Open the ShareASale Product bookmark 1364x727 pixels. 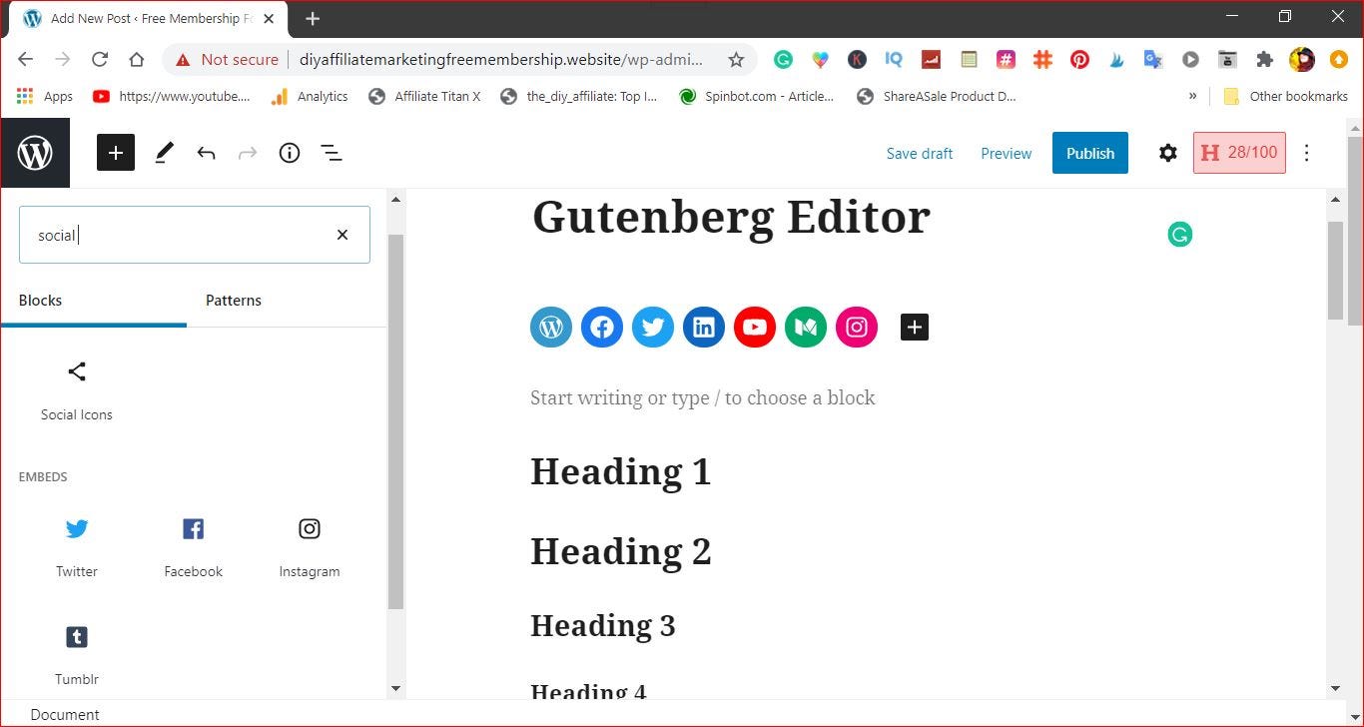936,97
